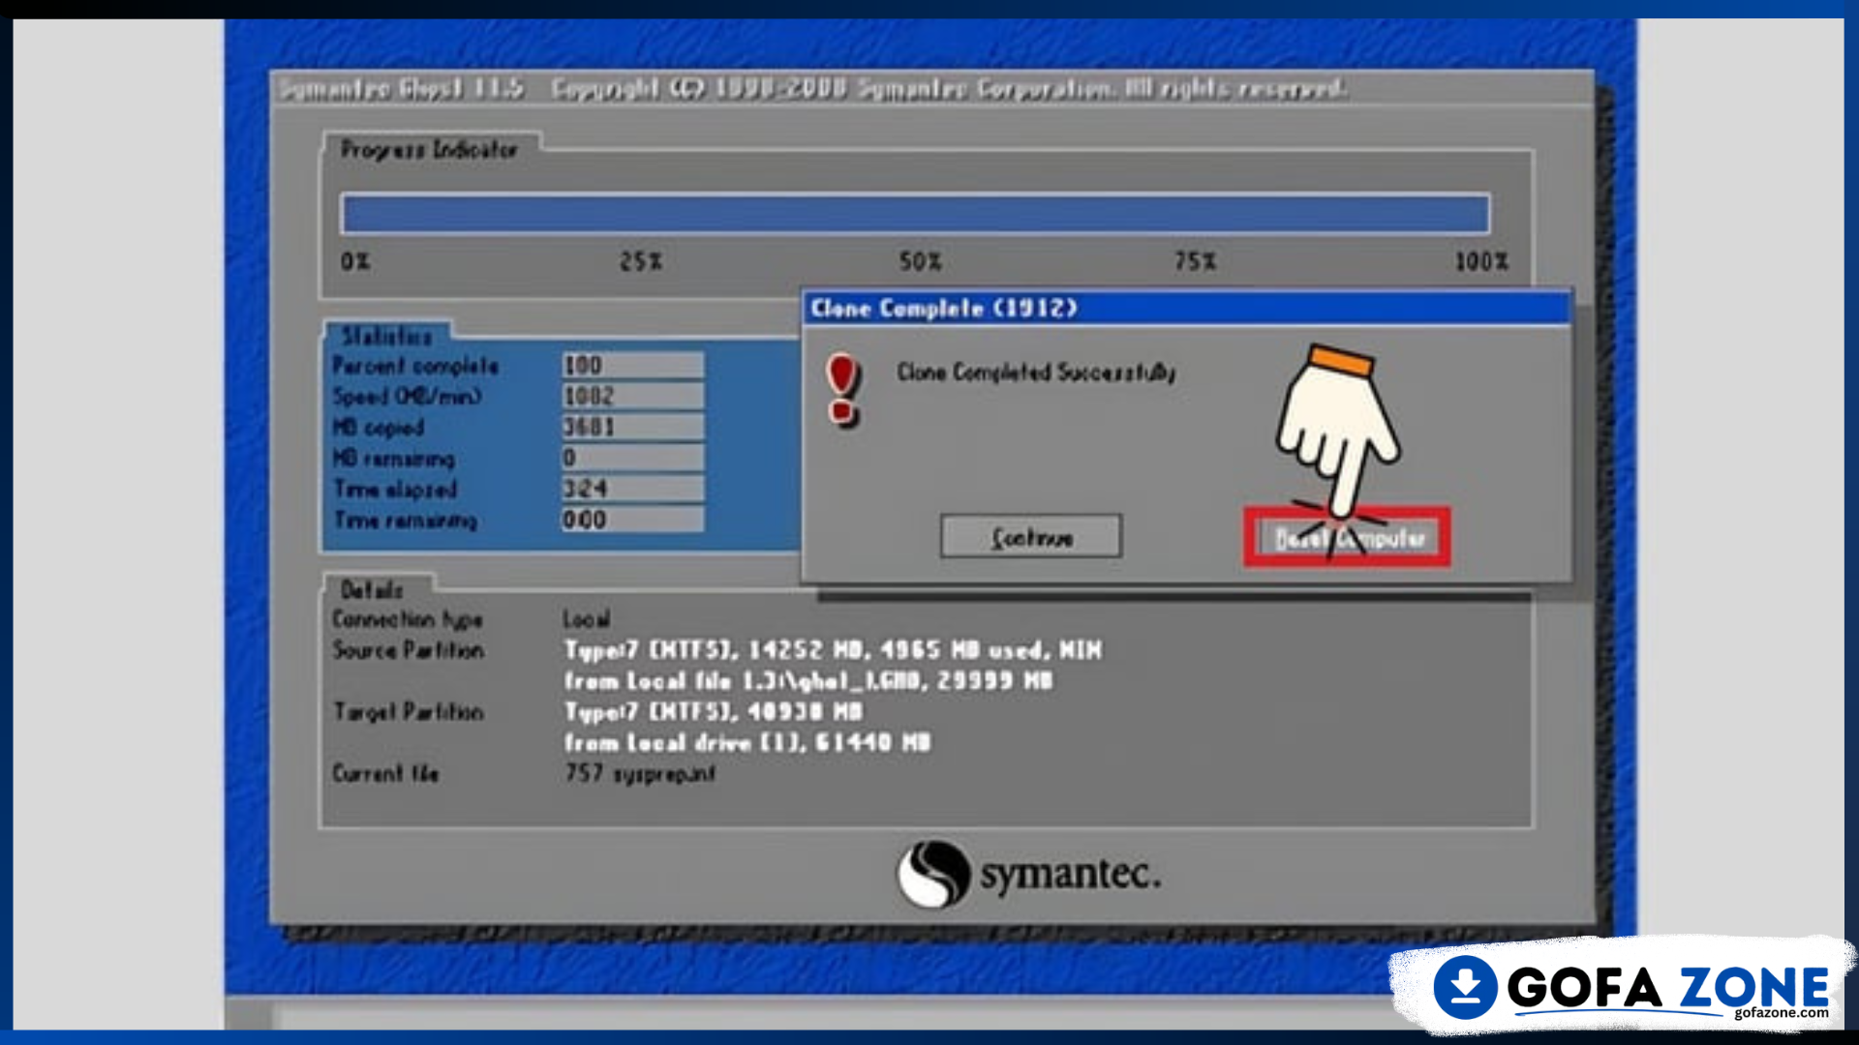Click the Reset Computer button
1859x1045 pixels.
[x=1348, y=537]
